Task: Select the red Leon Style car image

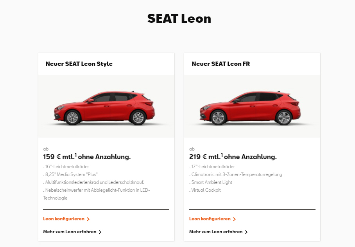Action: pos(104,108)
